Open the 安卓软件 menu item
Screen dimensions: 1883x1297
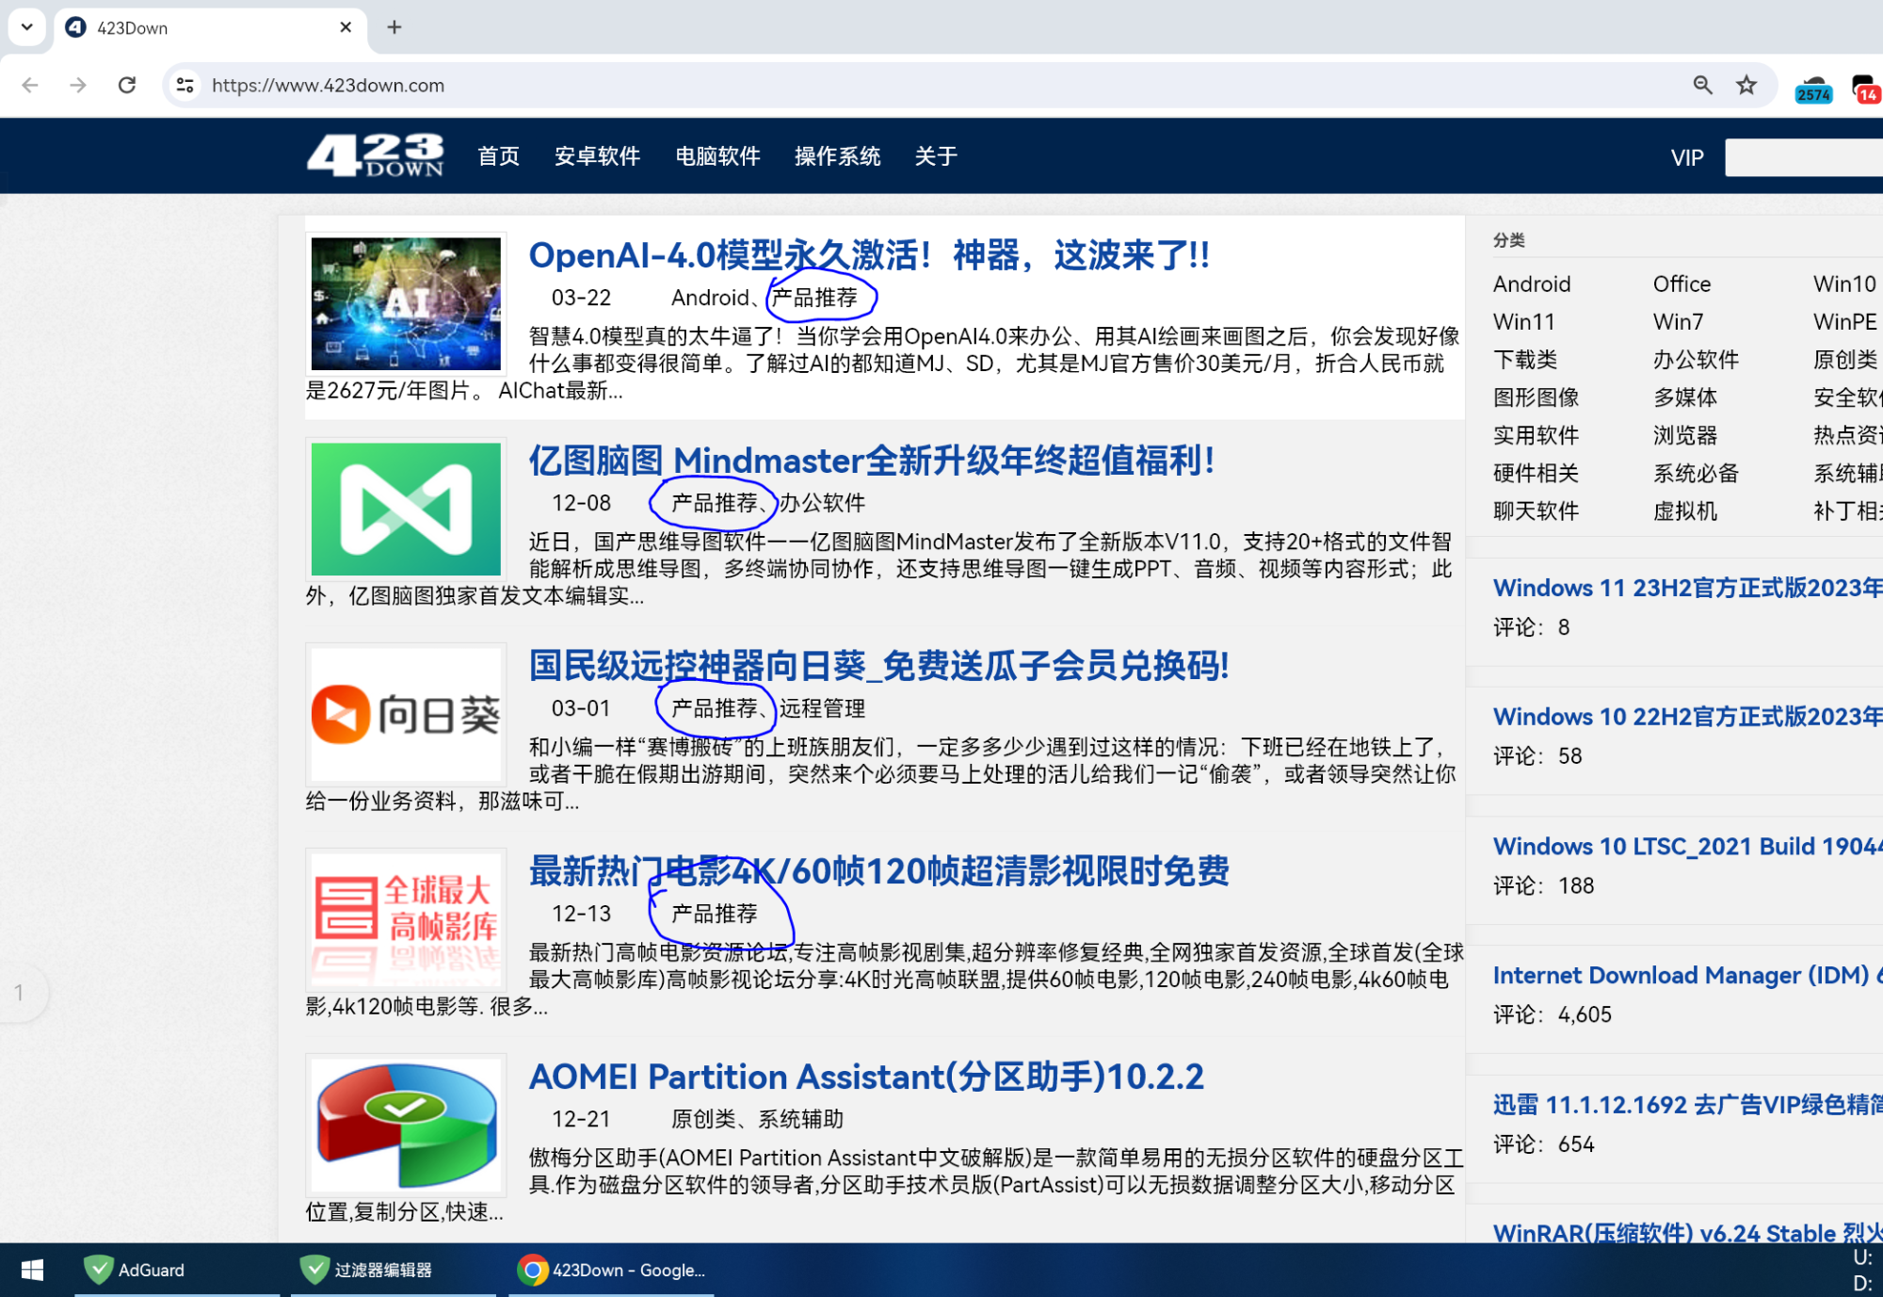click(x=597, y=156)
